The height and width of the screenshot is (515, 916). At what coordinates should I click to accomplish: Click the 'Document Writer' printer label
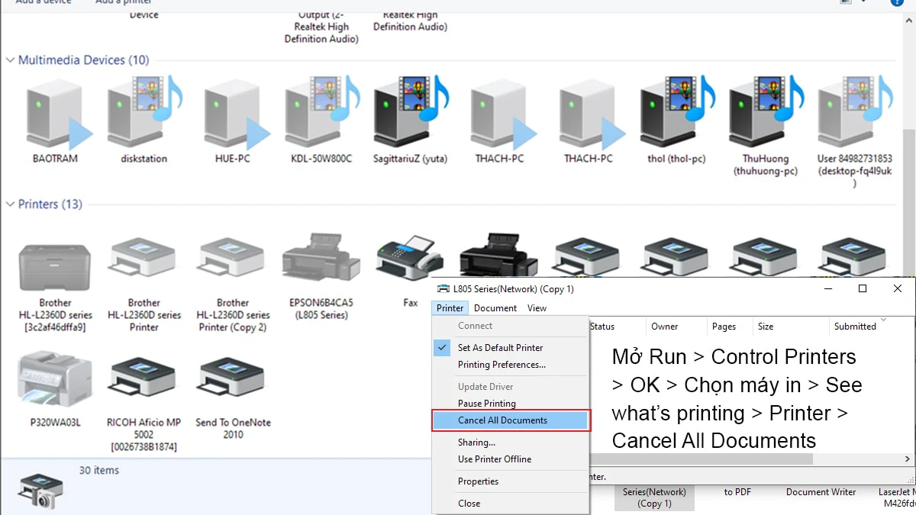pos(821,492)
